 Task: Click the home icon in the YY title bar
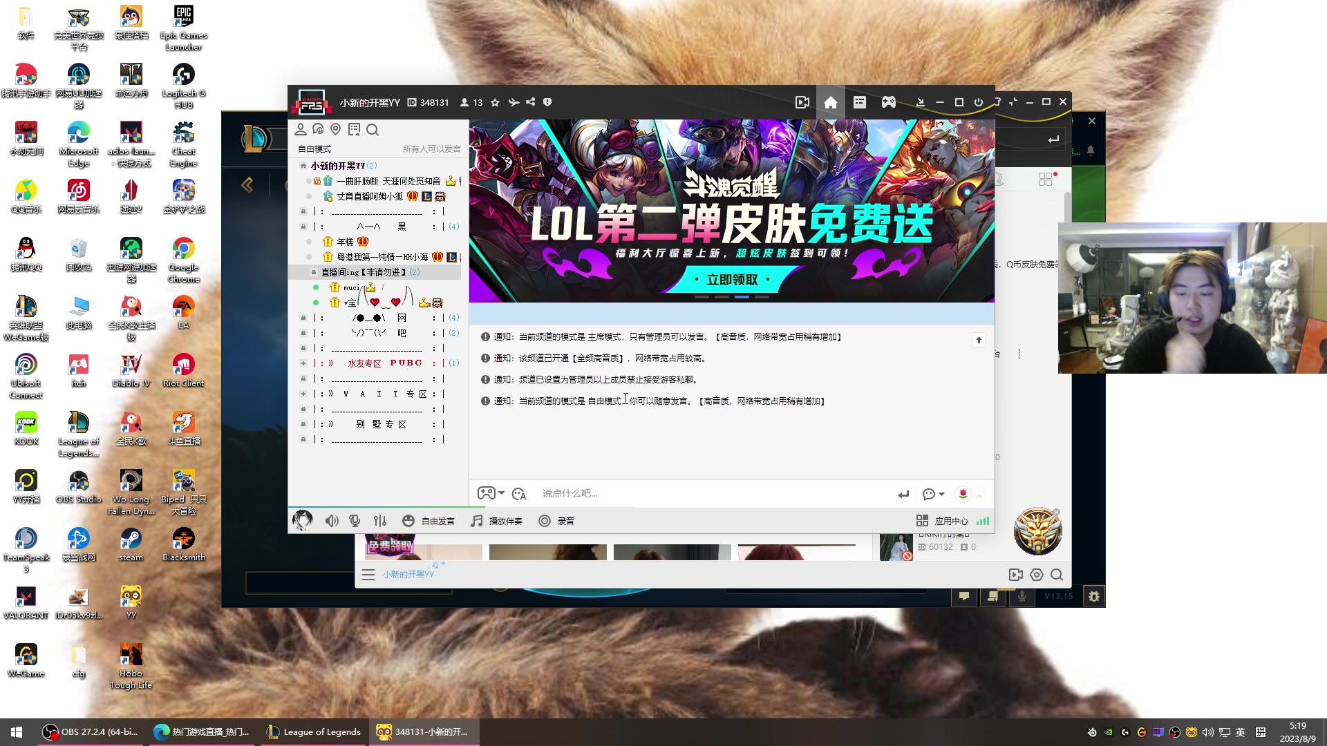pyautogui.click(x=830, y=102)
